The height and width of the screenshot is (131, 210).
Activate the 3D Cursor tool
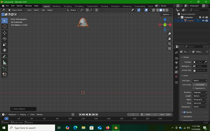click(x=5, y=26)
